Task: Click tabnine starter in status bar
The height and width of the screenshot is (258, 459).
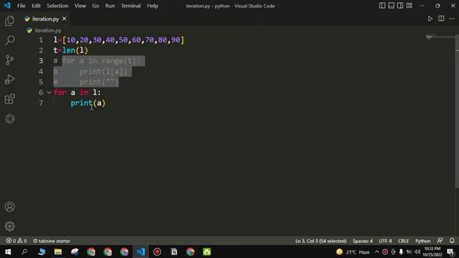Action: (x=52, y=241)
